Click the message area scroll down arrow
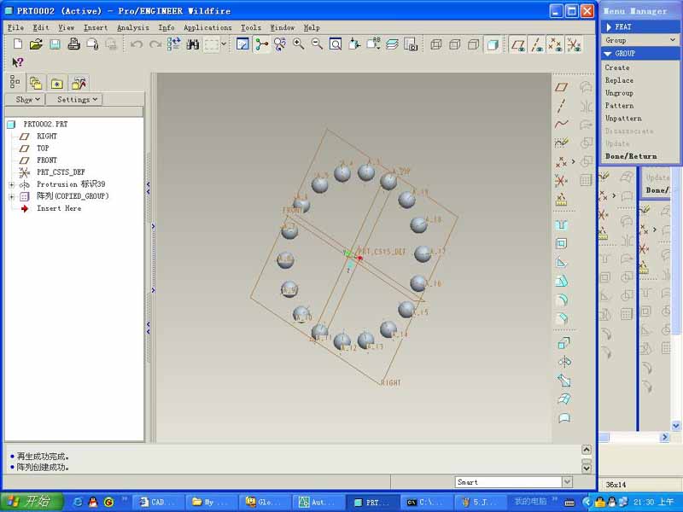This screenshot has width=683, height=512. tap(587, 468)
